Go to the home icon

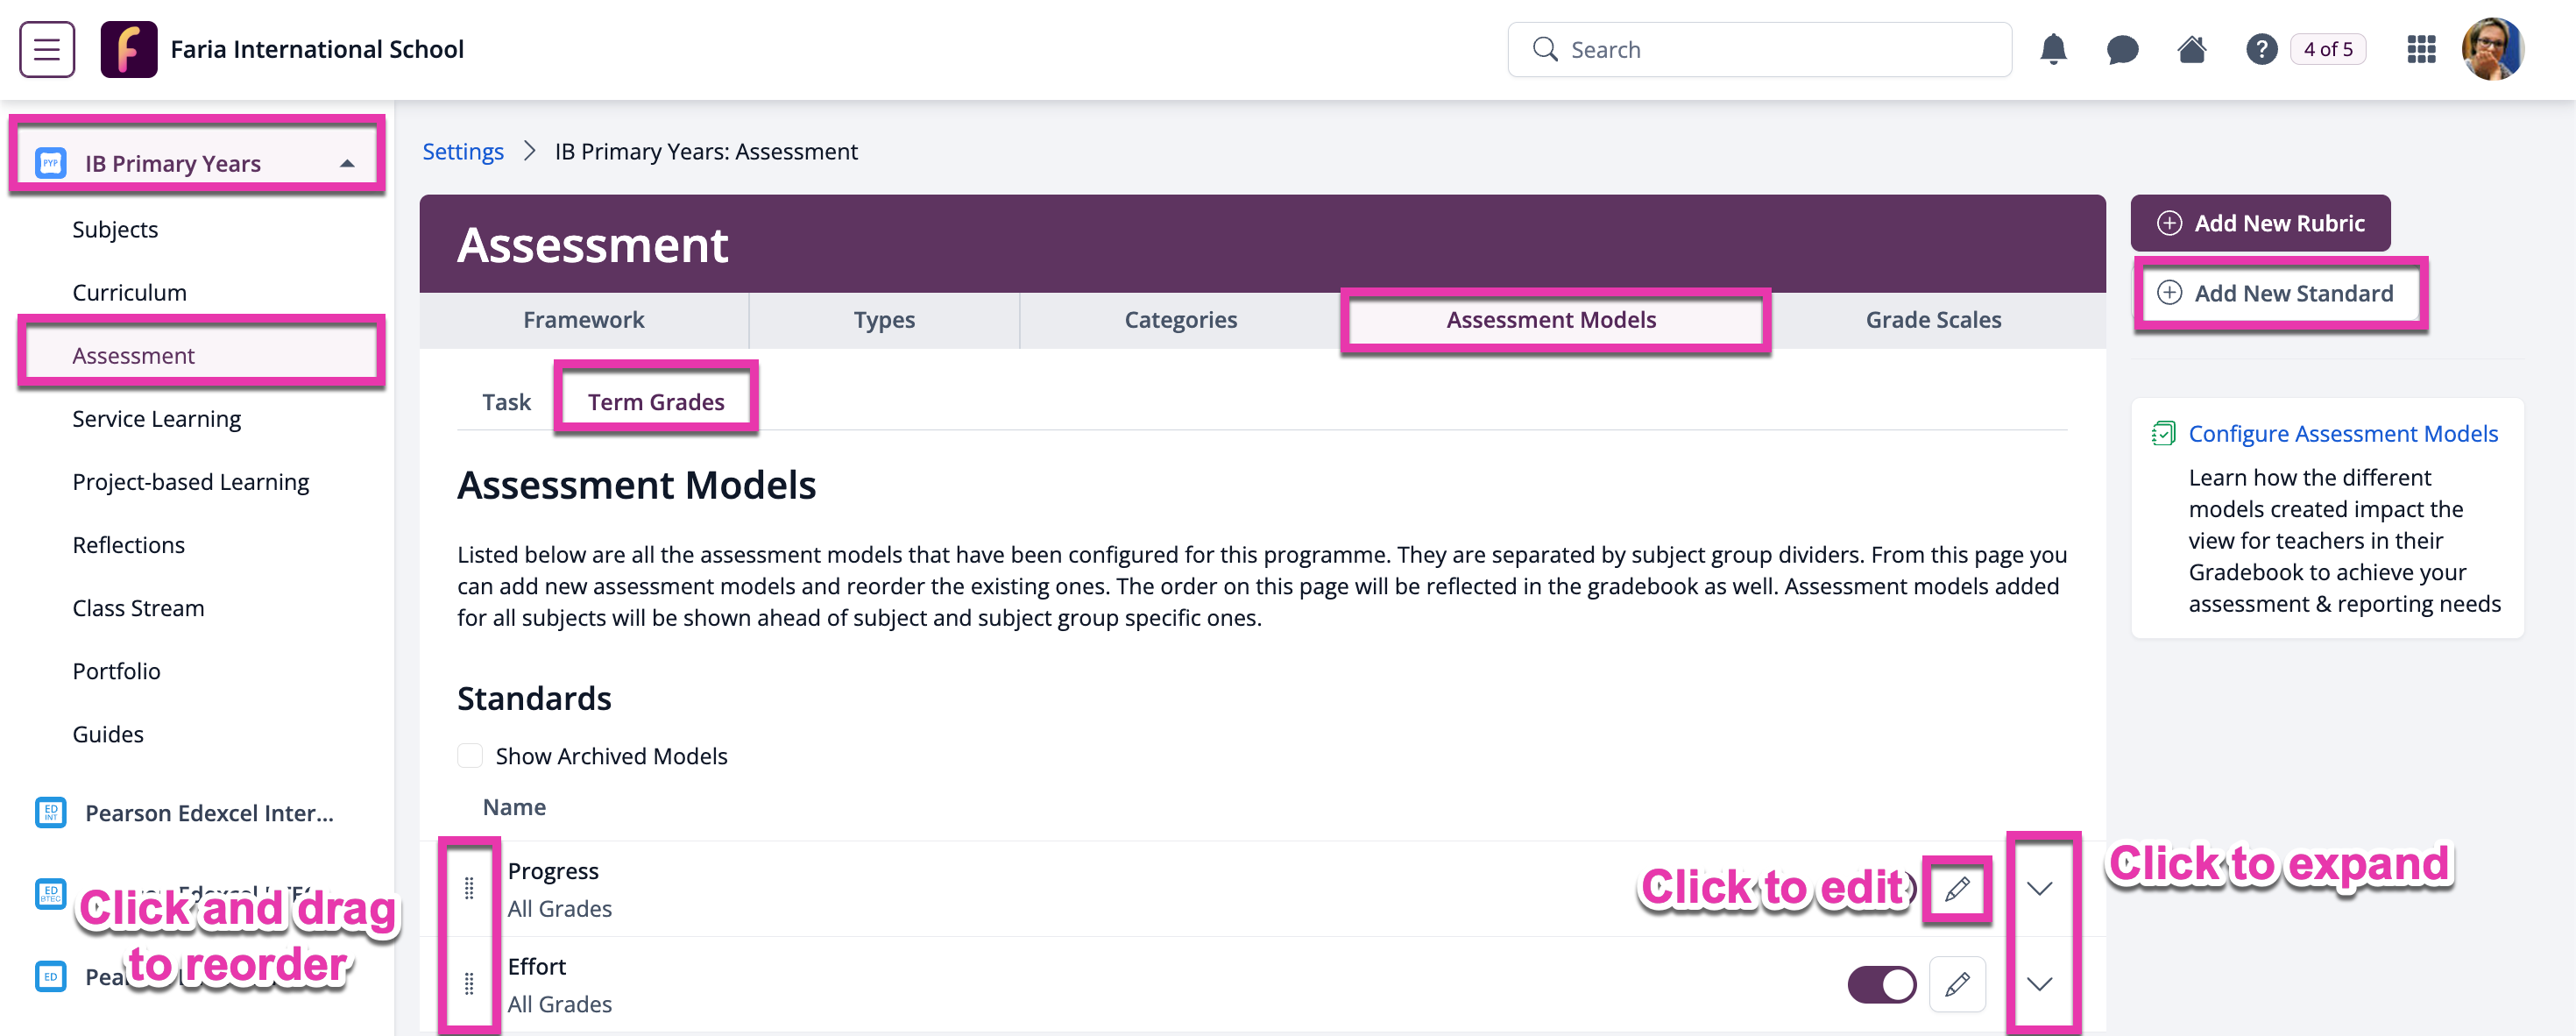pos(2191,49)
